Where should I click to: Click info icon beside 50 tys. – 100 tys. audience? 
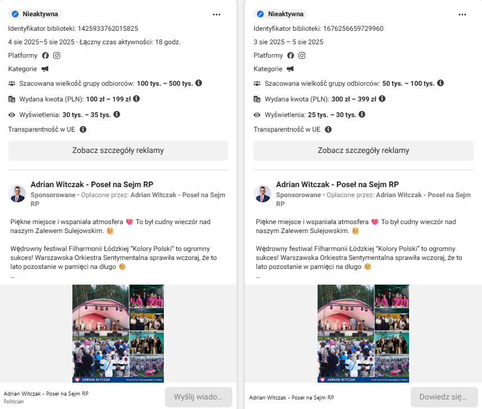440,83
